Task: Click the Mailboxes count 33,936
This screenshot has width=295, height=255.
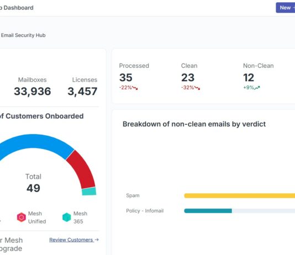Action: (x=33, y=91)
